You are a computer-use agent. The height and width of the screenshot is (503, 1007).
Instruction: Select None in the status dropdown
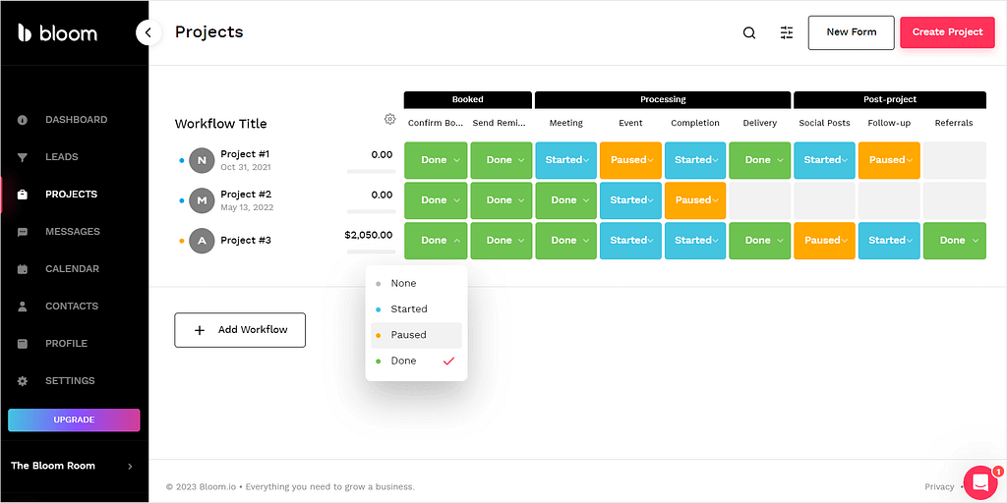pos(416,284)
